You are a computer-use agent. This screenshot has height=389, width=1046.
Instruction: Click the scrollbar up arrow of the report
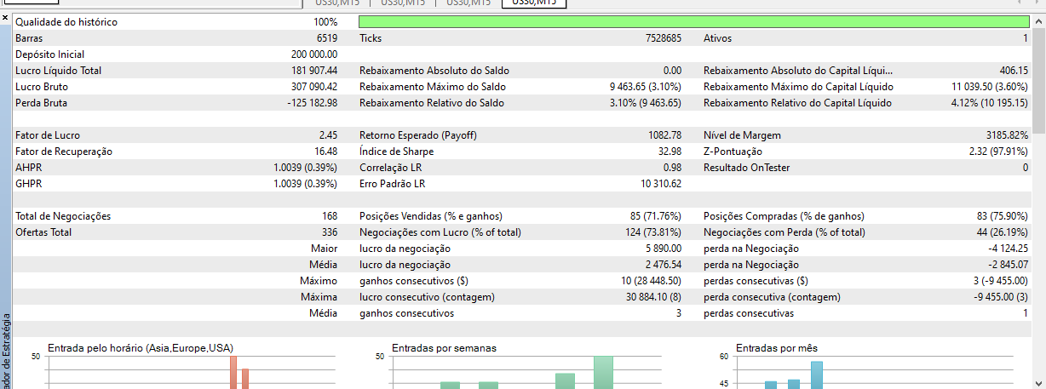click(x=1039, y=20)
